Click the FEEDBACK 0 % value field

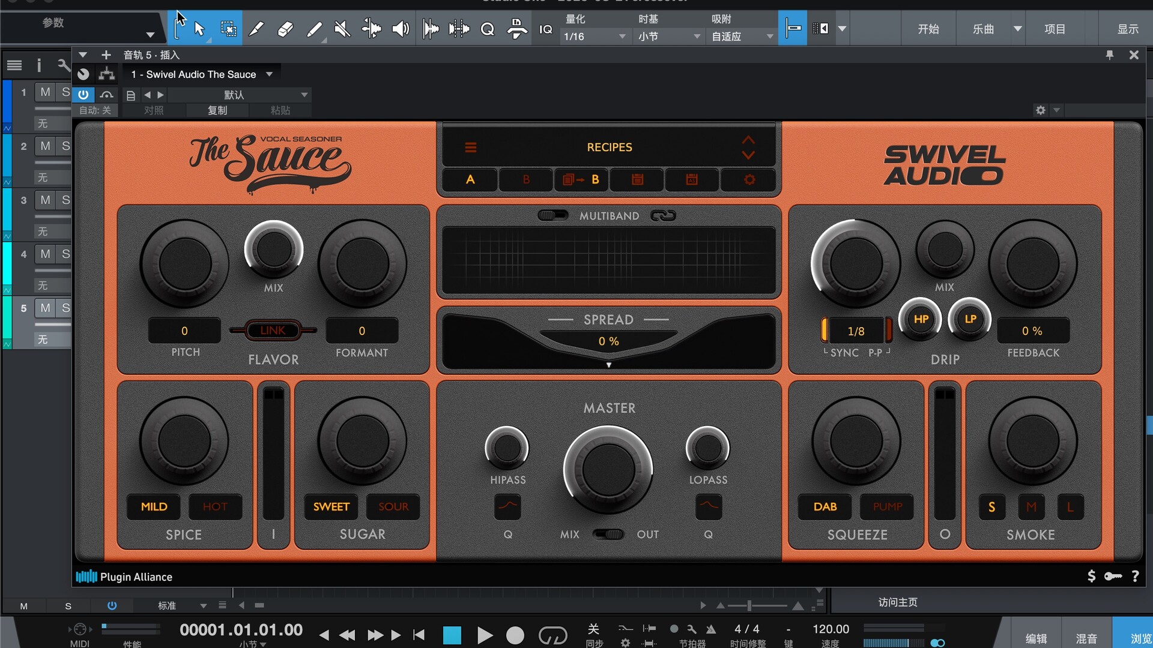1033,331
